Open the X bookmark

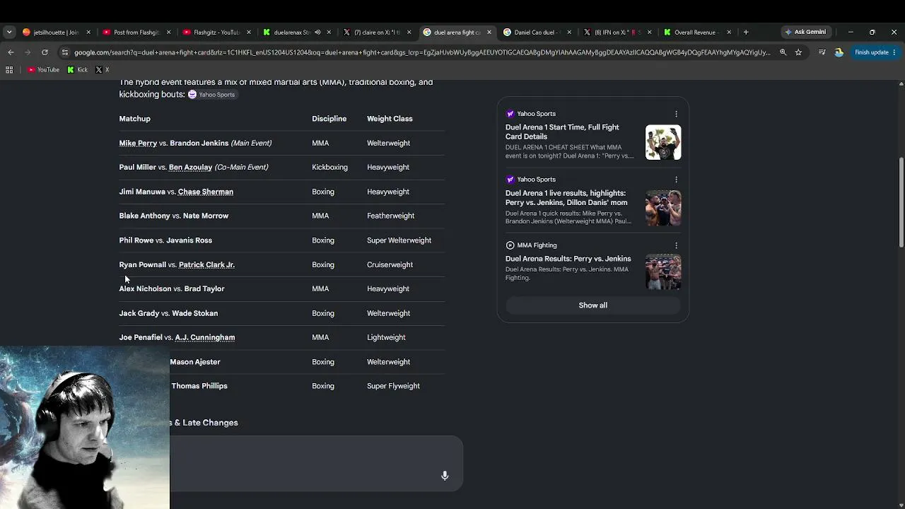pyautogui.click(x=102, y=70)
